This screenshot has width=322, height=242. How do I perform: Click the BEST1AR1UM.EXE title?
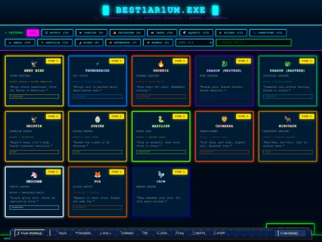pyautogui.click(x=160, y=10)
